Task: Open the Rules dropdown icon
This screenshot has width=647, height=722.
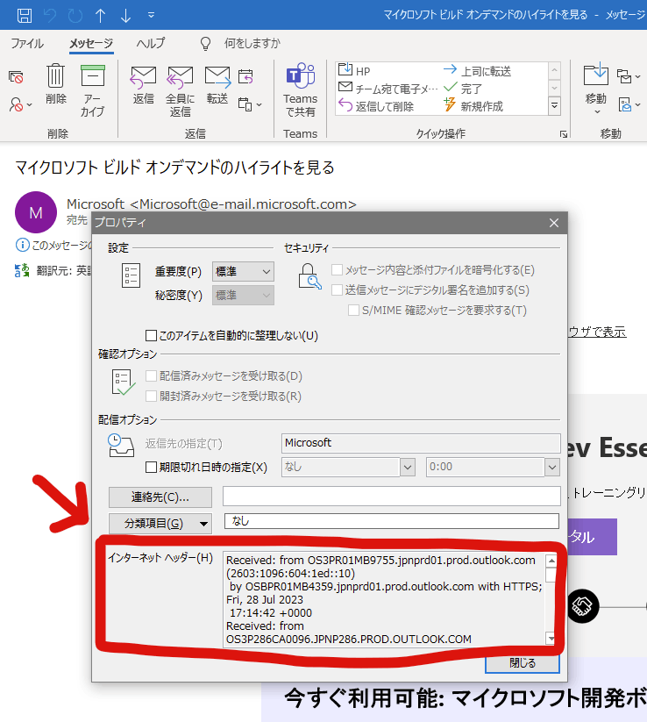Action: (628, 77)
